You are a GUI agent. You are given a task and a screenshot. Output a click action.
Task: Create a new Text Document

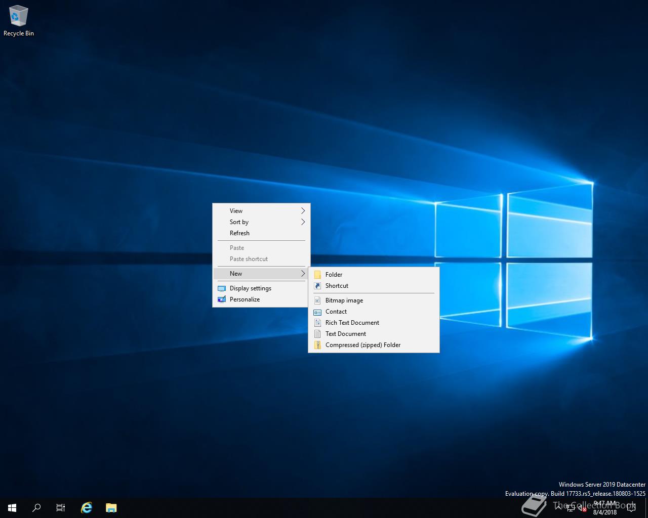tap(374, 334)
